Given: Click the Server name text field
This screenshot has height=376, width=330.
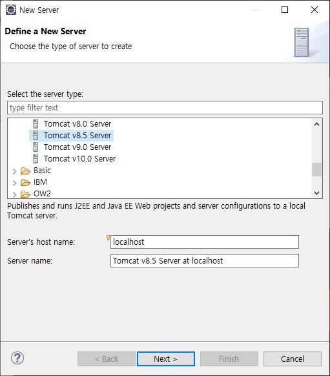Looking at the screenshot, I should [x=205, y=260].
